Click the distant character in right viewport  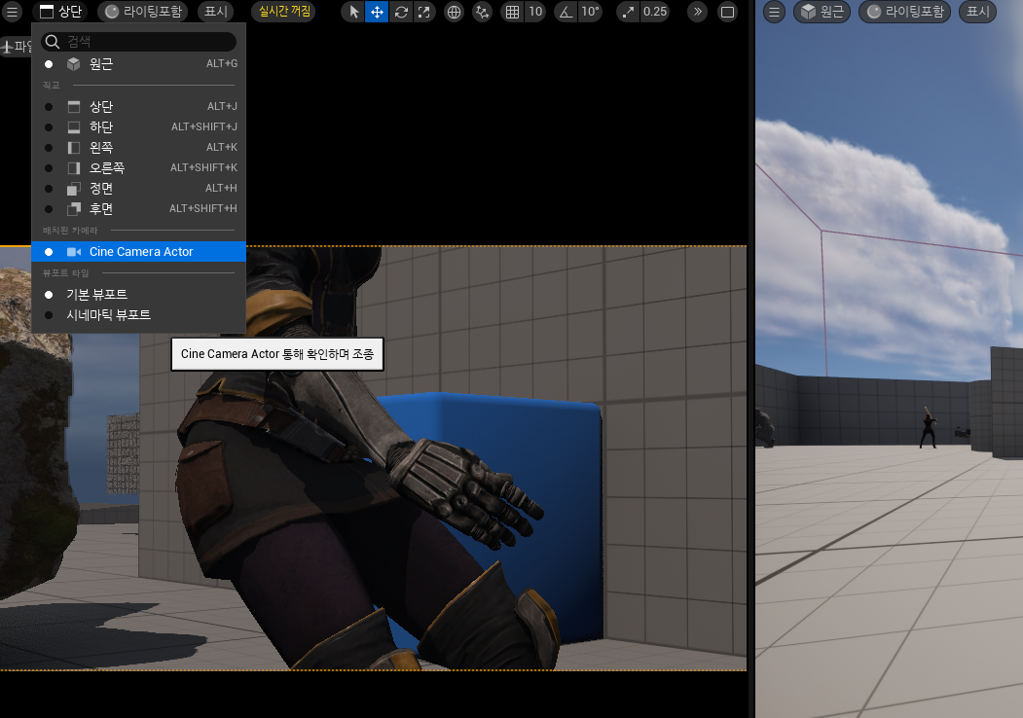[x=928, y=427]
